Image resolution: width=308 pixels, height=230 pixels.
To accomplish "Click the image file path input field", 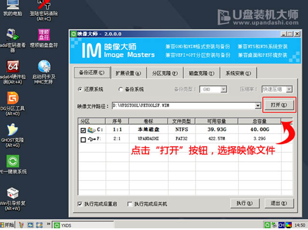I will (x=183, y=106).
